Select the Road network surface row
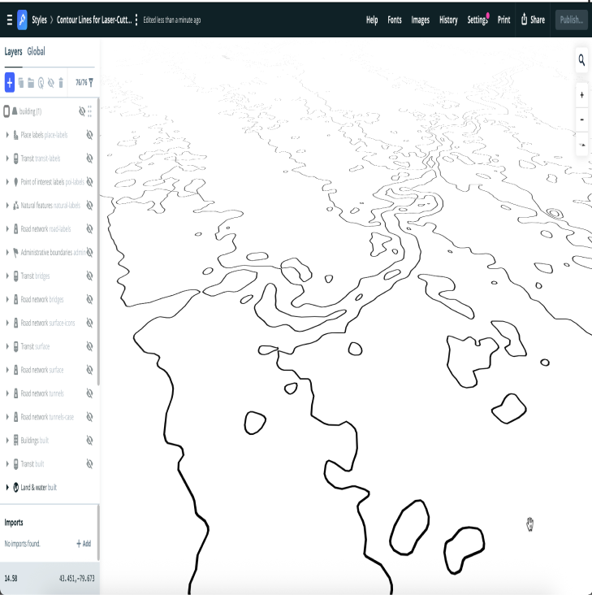 50,370
